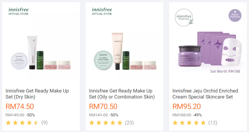Click the star rating with 12 reviews
Image resolution: width=249 pixels, height=132 pixels.
(189, 123)
